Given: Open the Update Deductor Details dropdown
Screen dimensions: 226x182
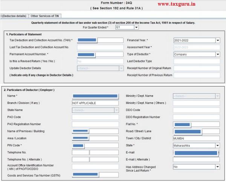Looking at the screenshot, I should (x=121, y=68).
